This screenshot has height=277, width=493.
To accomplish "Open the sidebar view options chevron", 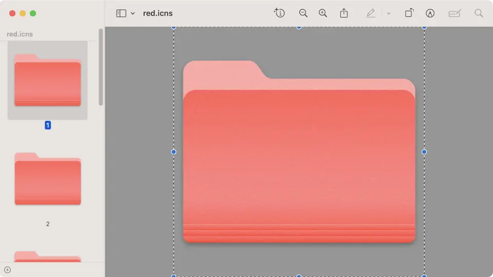I will coord(132,13).
